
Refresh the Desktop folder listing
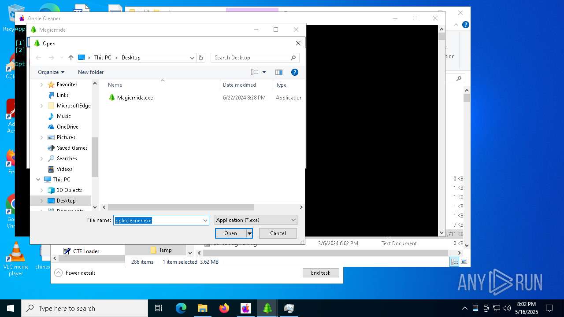pos(201,58)
